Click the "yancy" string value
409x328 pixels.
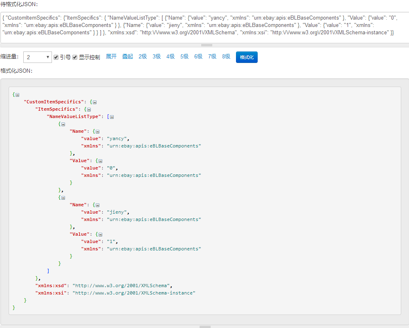coord(117,138)
